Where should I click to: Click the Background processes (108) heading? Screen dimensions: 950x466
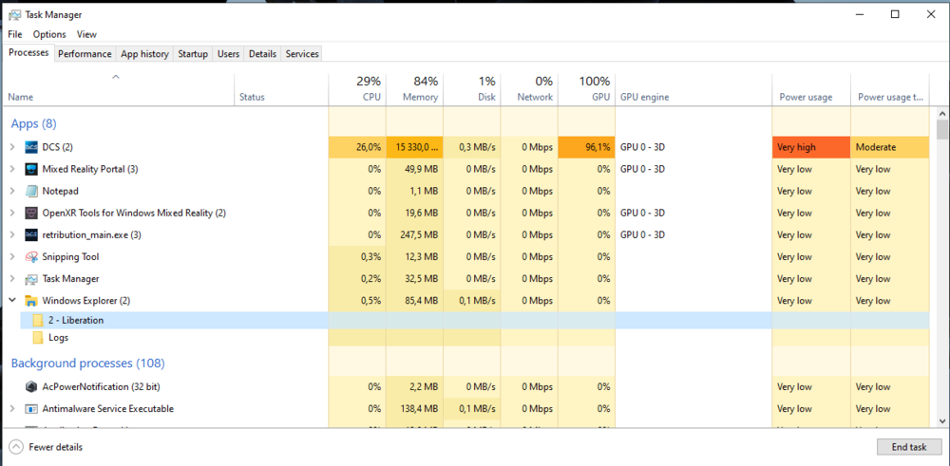click(87, 363)
